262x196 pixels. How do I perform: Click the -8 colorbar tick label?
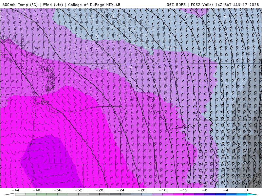coord(205,190)
